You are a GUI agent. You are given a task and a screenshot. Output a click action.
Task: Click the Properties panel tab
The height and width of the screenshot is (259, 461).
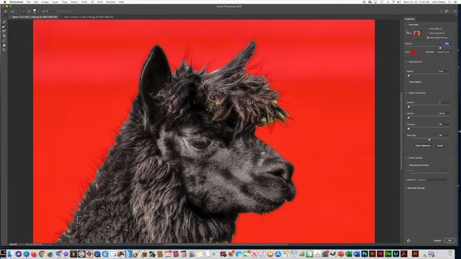[410, 19]
